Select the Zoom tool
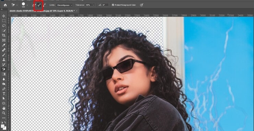Screen dimensions: 254x131 tap(4, 113)
